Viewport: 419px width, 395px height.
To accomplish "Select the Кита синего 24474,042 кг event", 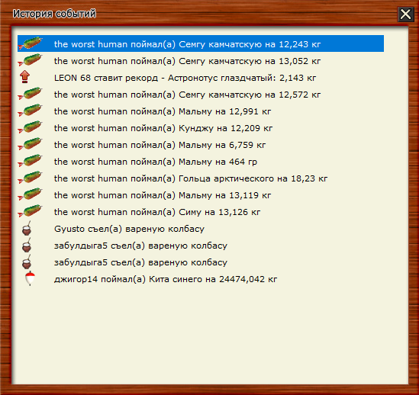I will pyautogui.click(x=201, y=279).
